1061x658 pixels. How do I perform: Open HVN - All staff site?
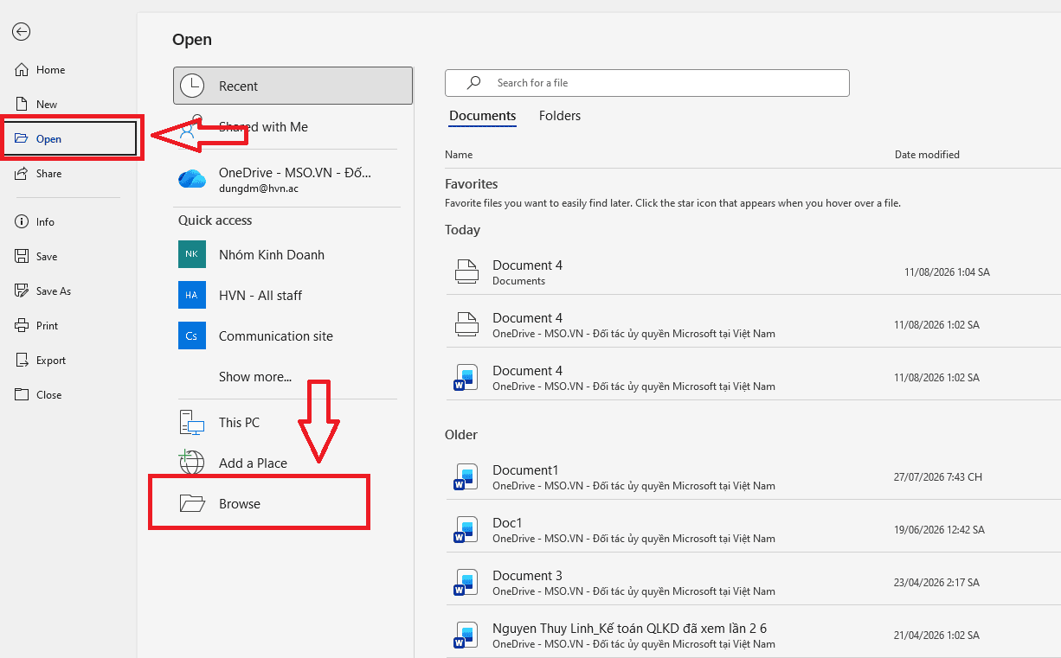pos(293,295)
